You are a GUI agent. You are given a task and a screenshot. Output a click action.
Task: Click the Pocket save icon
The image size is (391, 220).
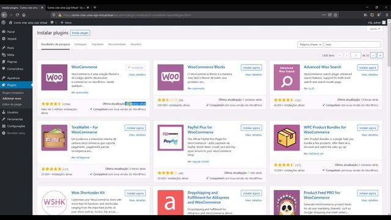coord(330,15)
